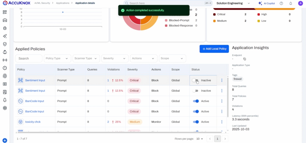Image resolution: width=306 pixels, height=143 pixels.
Task: Click the magnifier icon in top search
Action: click(x=127, y=3)
